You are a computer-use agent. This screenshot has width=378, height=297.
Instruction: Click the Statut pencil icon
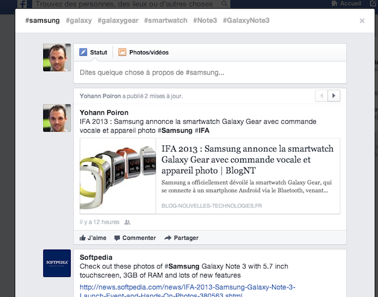coord(83,52)
